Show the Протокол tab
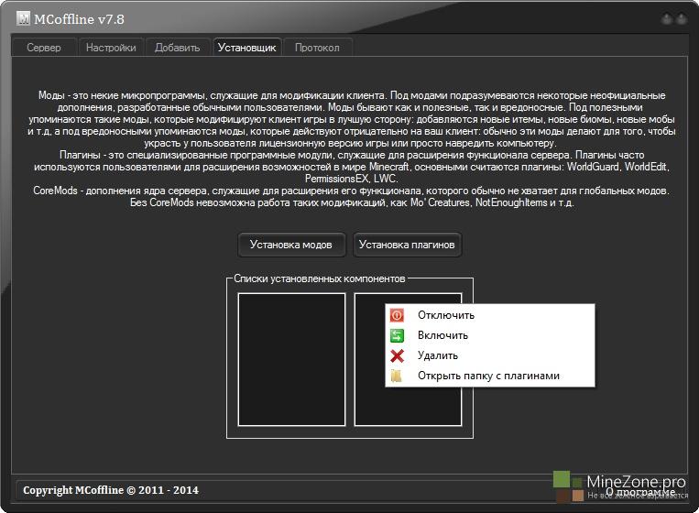 click(x=317, y=48)
